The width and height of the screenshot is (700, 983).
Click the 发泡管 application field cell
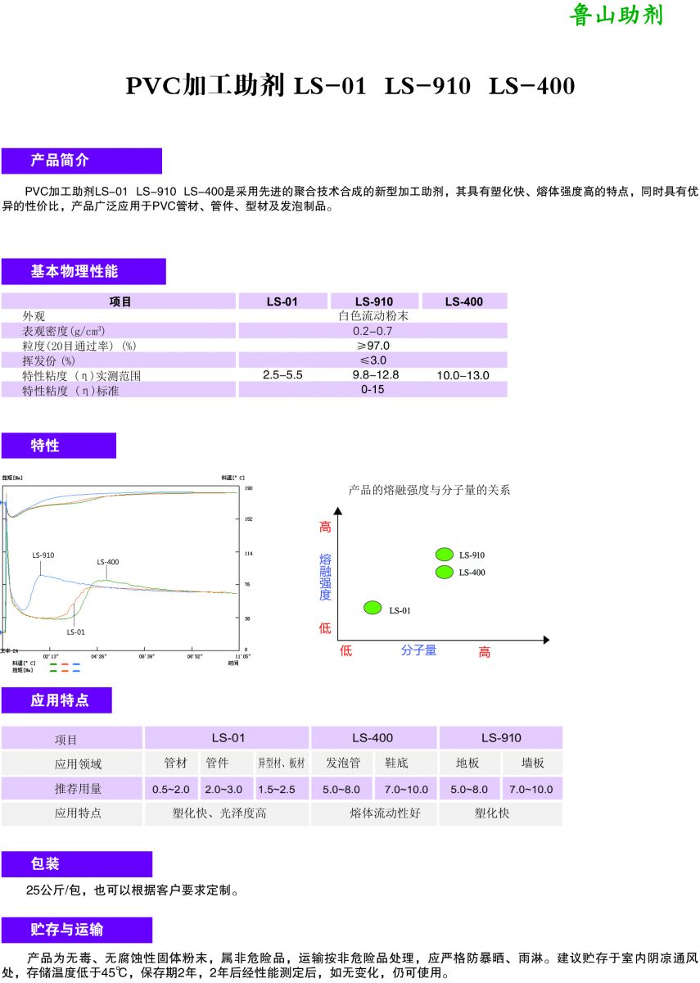point(342,763)
